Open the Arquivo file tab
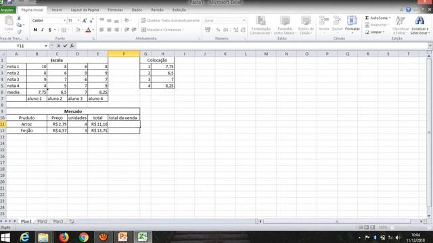Viewport: 433px width, 243px height. [x=7, y=10]
